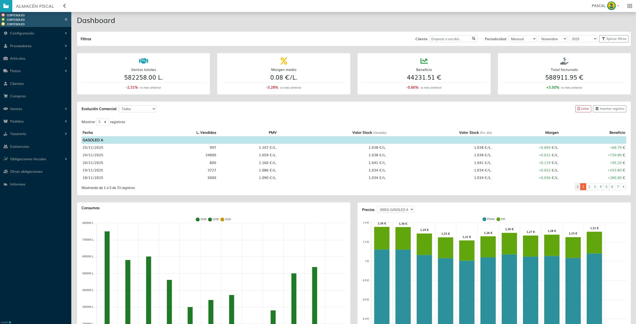The width and height of the screenshot is (636, 324).
Task: Expand the Flotas menu
Action: (x=36, y=71)
